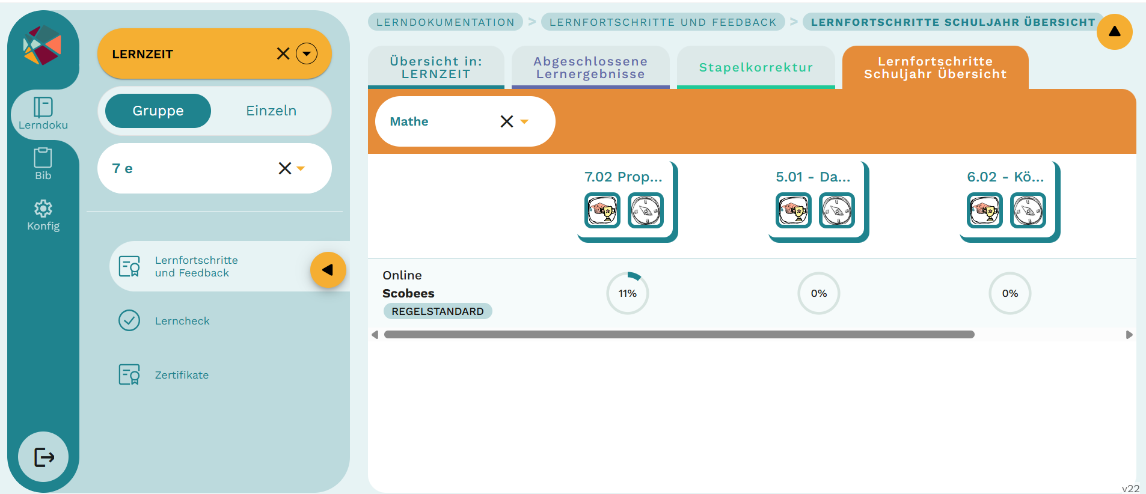Click compass icon under 5.01 - Da...

pyautogui.click(x=837, y=210)
